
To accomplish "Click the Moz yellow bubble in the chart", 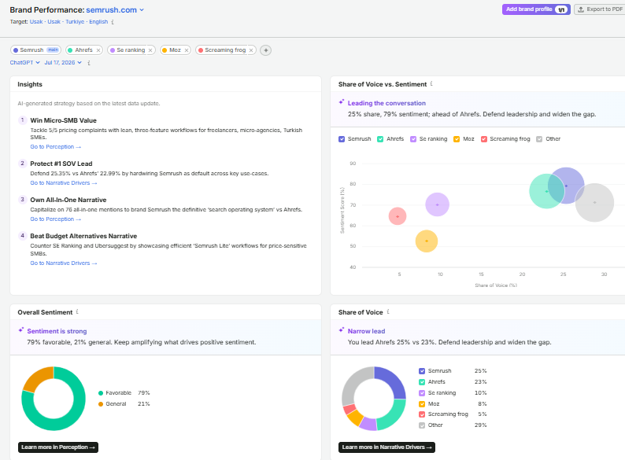I will point(427,241).
